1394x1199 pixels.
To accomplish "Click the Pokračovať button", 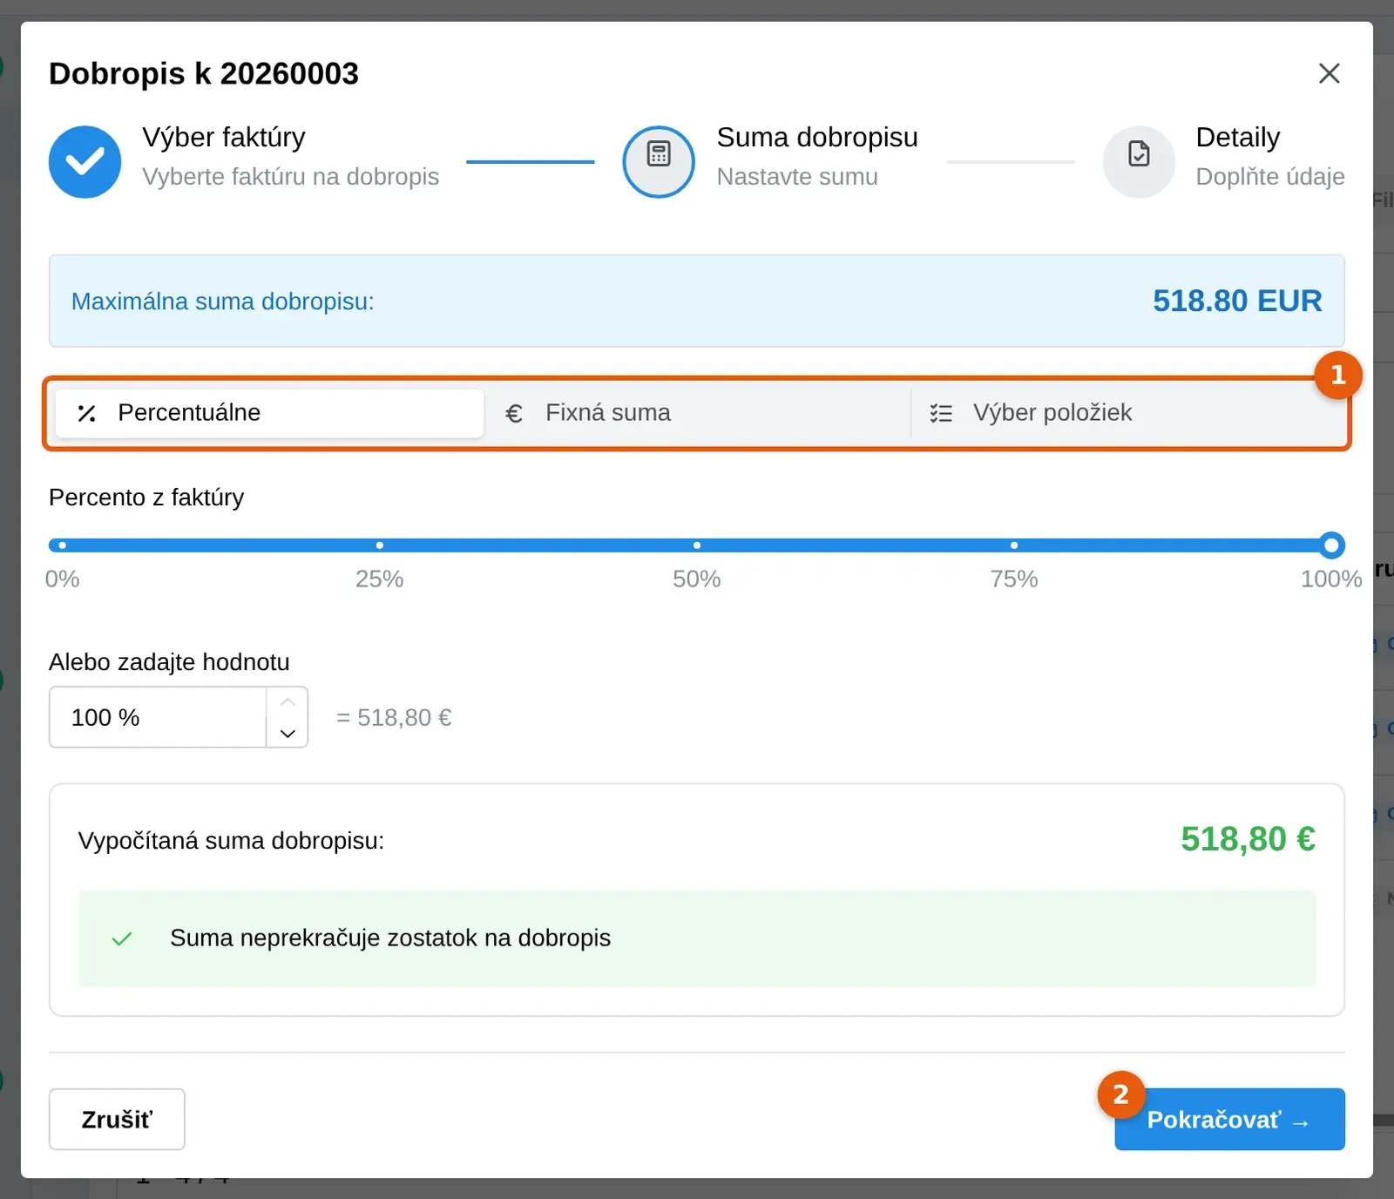I will (x=1229, y=1119).
